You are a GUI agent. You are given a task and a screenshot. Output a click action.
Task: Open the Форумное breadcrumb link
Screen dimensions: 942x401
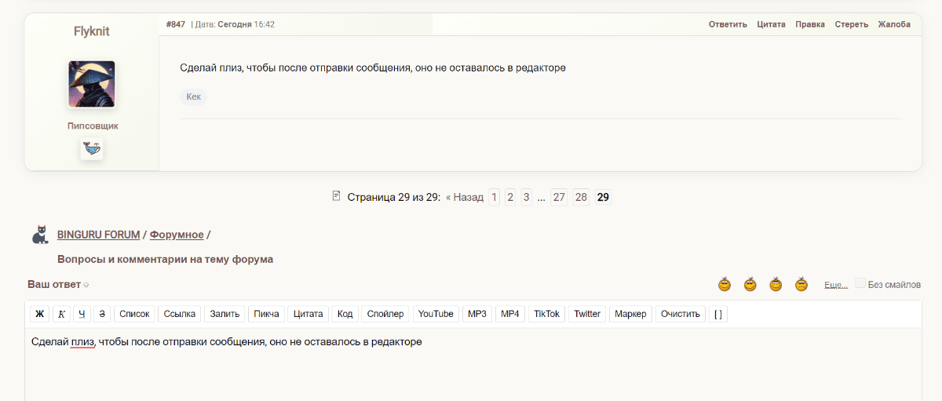177,235
